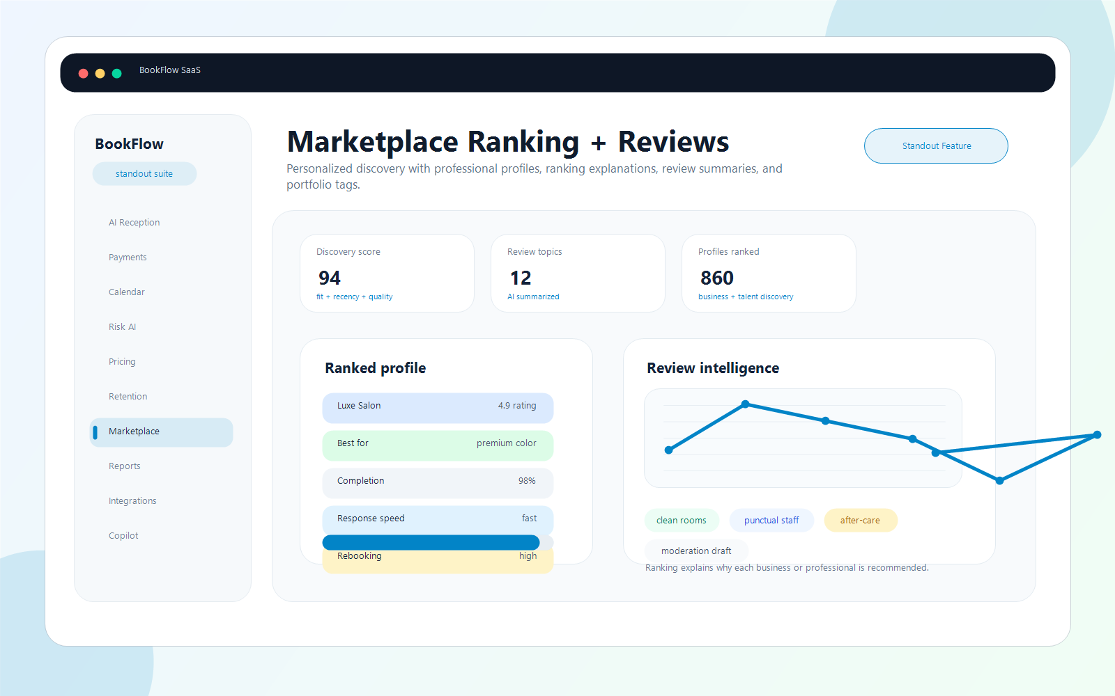Click the AI summarized label
The image size is (1115, 696).
(533, 297)
